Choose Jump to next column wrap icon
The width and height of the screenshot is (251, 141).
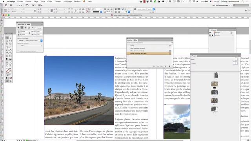tap(33, 28)
